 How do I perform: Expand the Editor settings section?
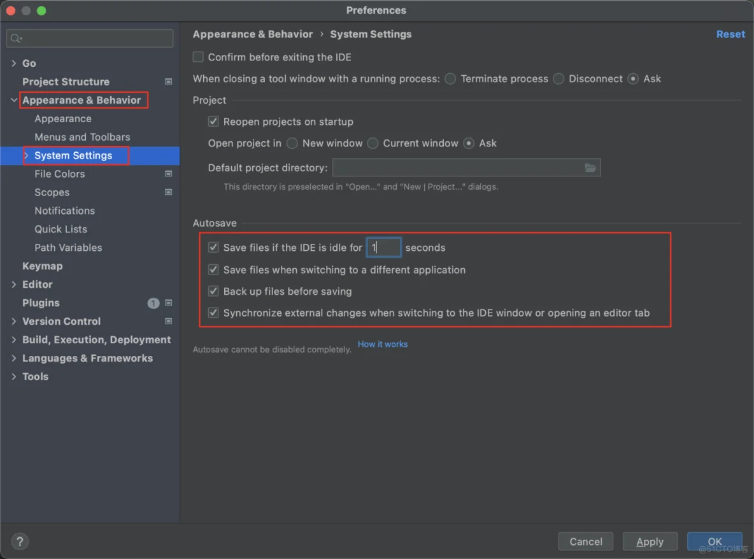14,285
